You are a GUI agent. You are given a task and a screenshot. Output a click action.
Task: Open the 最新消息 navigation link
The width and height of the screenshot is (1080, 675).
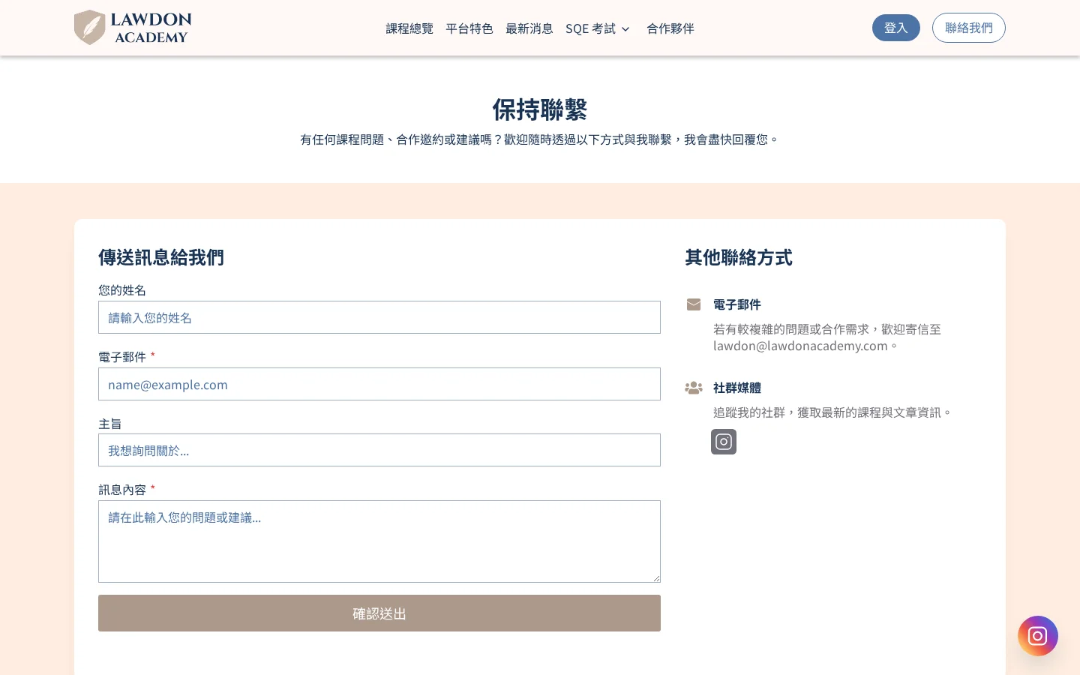pyautogui.click(x=529, y=28)
